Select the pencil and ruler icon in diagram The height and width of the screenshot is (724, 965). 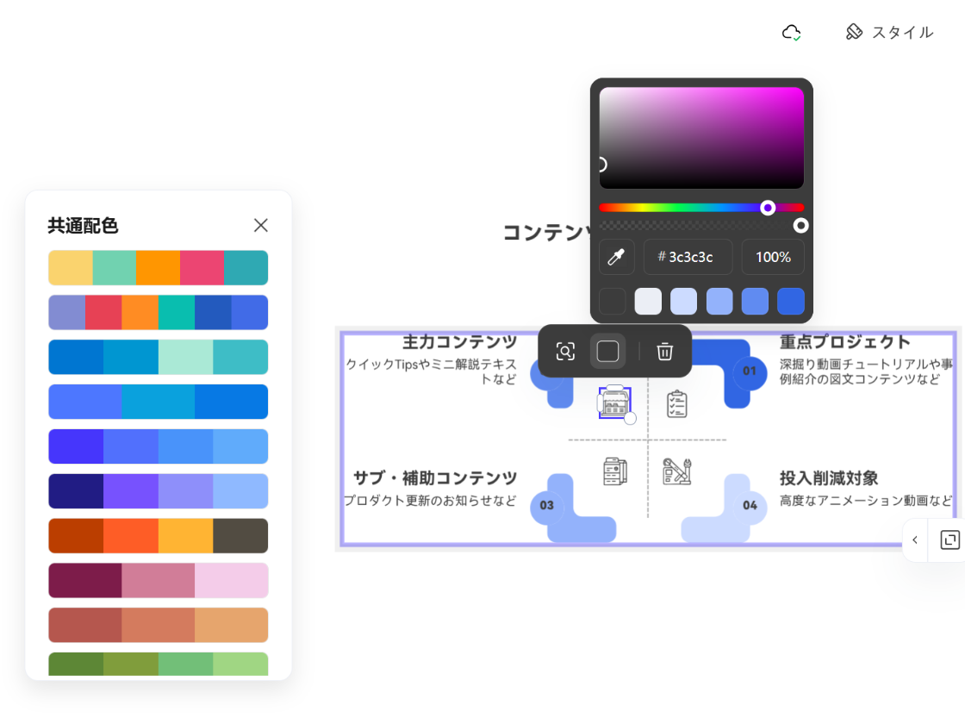pos(677,471)
